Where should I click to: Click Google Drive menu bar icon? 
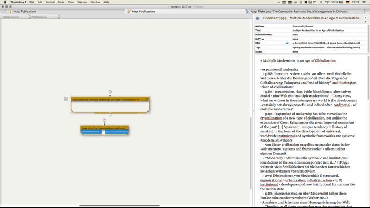pos(301,2)
